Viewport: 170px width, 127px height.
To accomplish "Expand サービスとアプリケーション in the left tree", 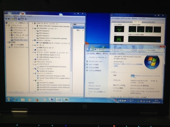I will tap(7, 47).
